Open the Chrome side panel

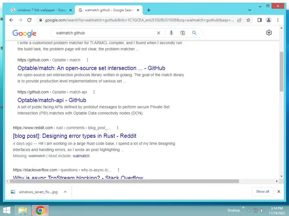click(260, 20)
